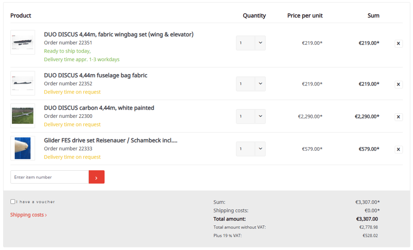Image resolution: width=413 pixels, height=250 pixels.
Task: Open the white glider product image
Action: (23, 116)
